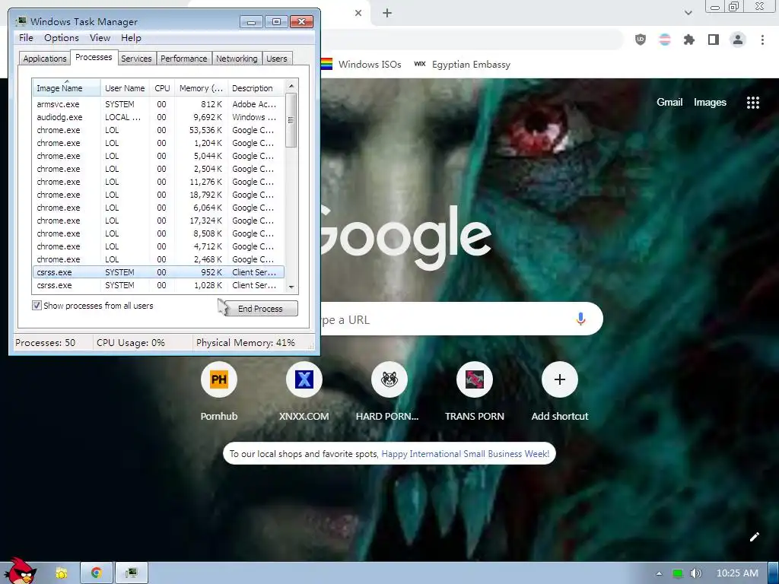Image resolution: width=779 pixels, height=584 pixels.
Task: Select chrome.exe using 18,792 K
Action: (x=158, y=195)
